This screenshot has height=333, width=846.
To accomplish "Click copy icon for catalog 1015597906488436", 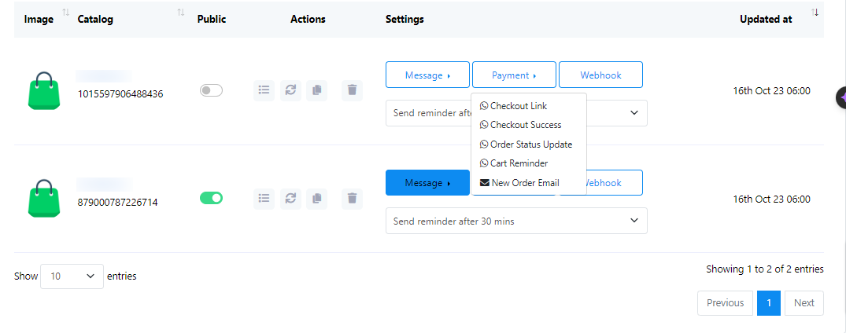I will 316,90.
